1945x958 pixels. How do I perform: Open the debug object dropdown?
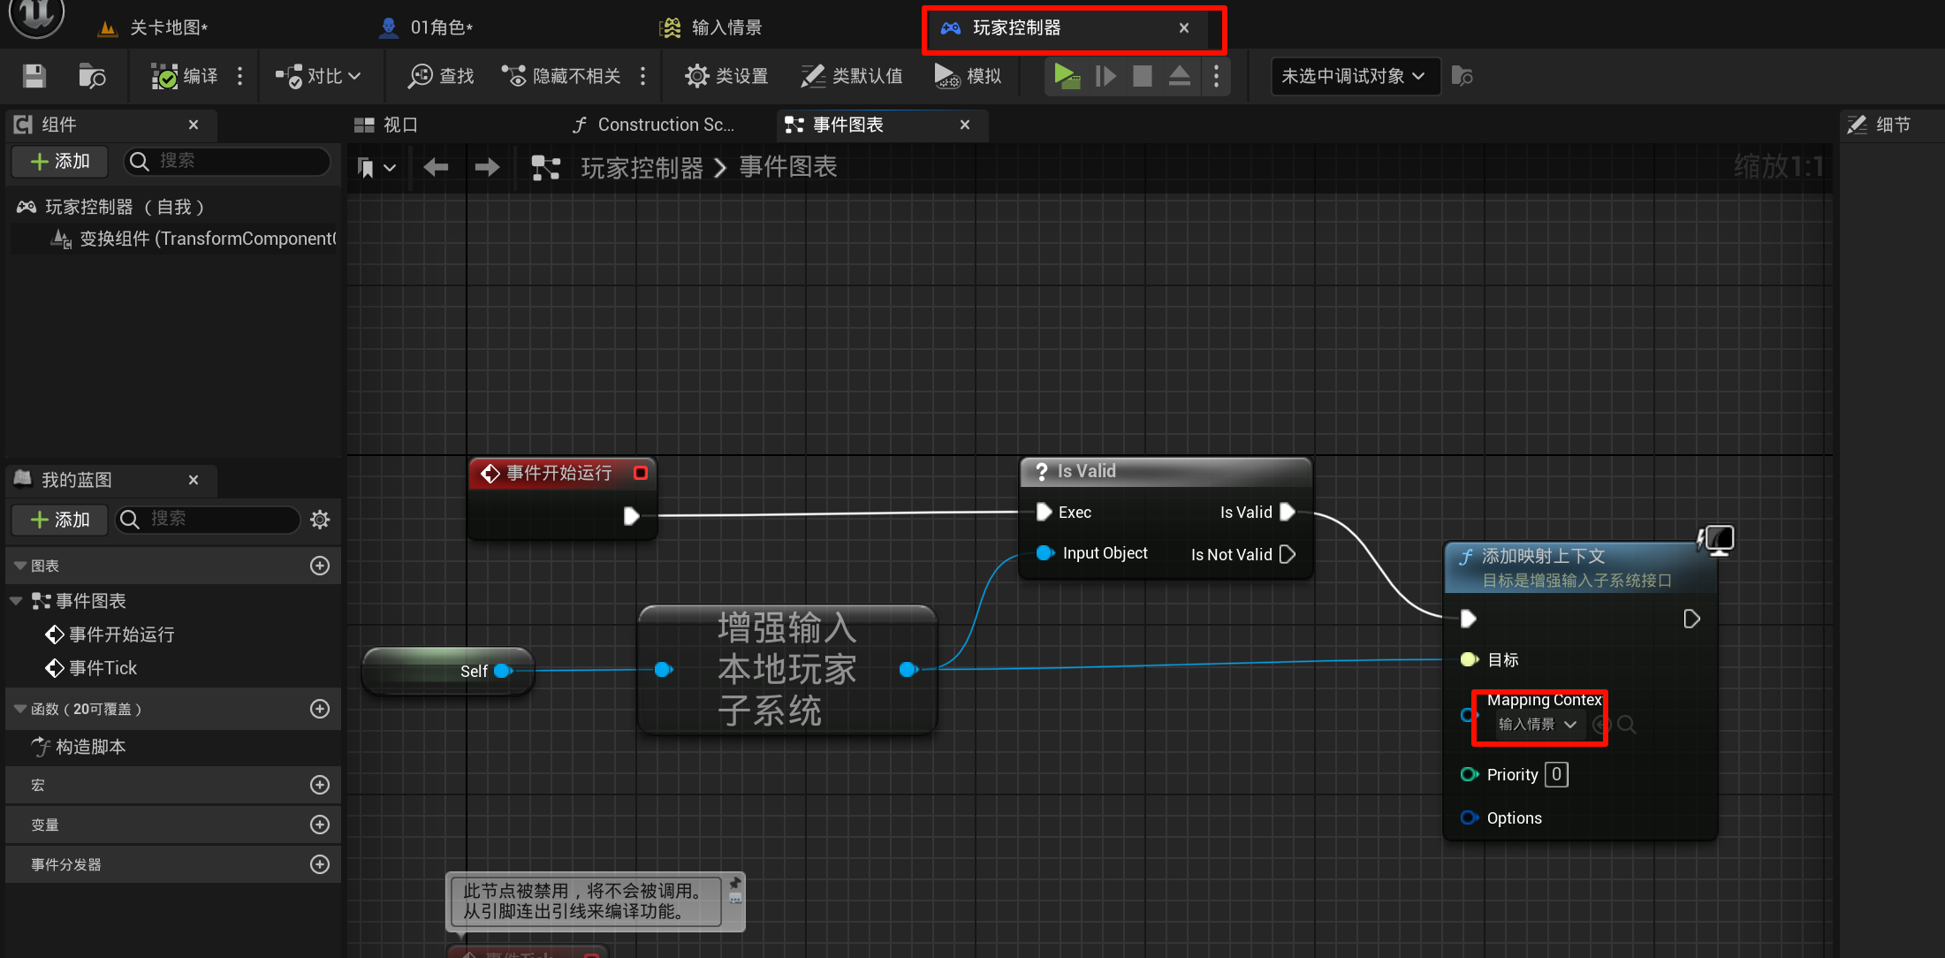click(x=1353, y=77)
